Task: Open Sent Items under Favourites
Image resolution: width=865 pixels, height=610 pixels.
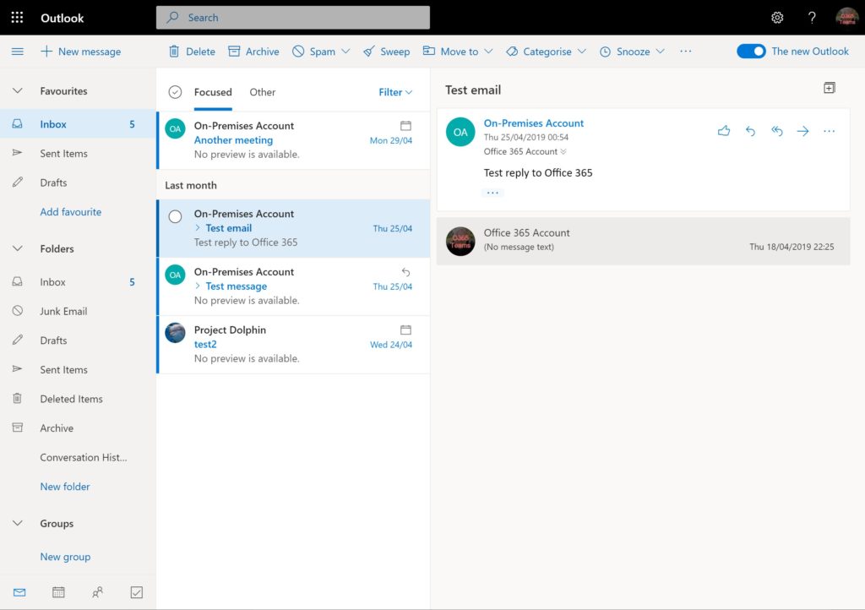Action: click(78, 153)
